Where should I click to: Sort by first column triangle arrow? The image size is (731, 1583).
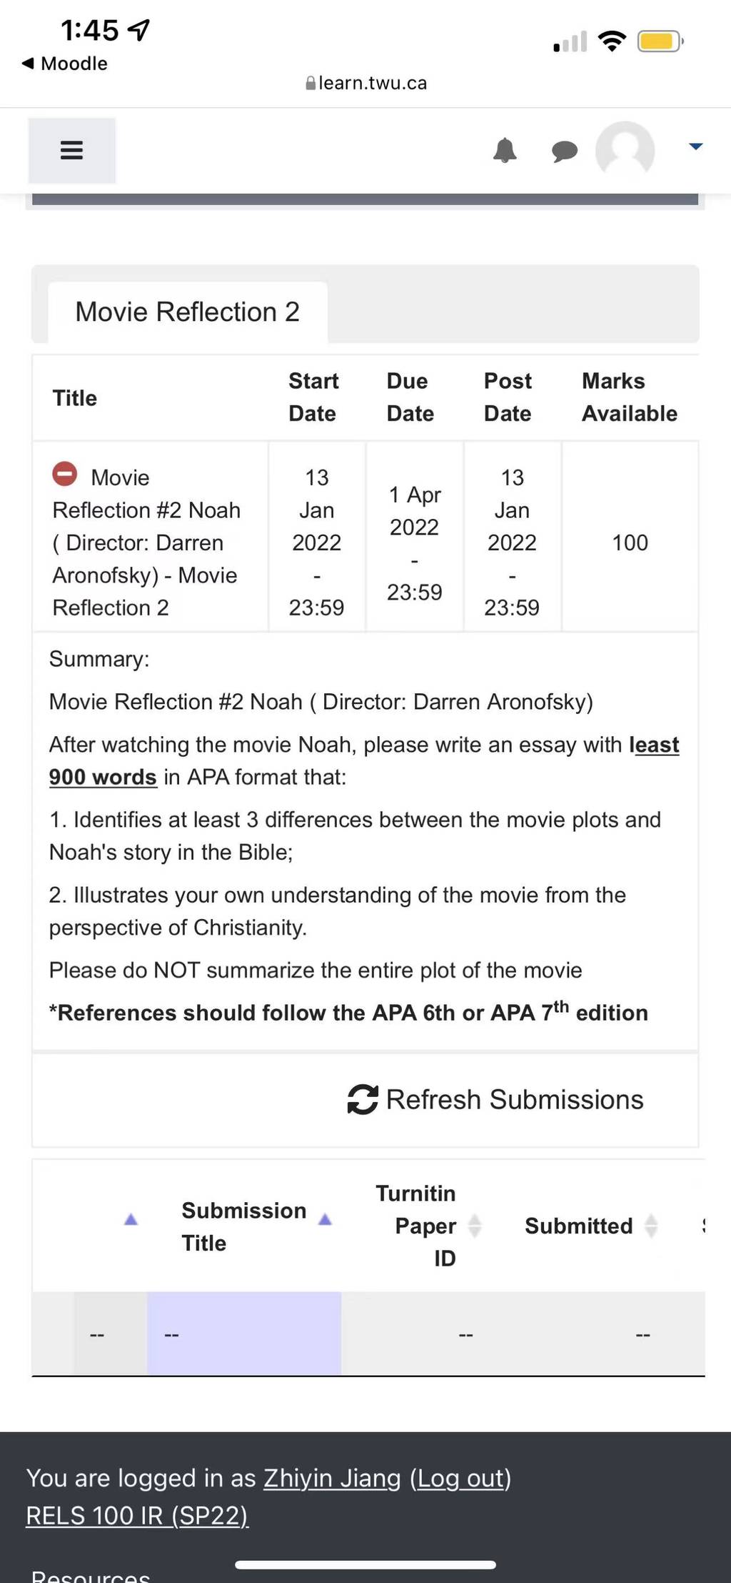(x=131, y=1219)
